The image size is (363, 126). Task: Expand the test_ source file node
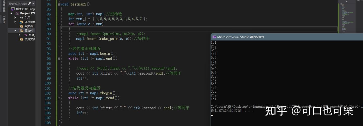19,35
